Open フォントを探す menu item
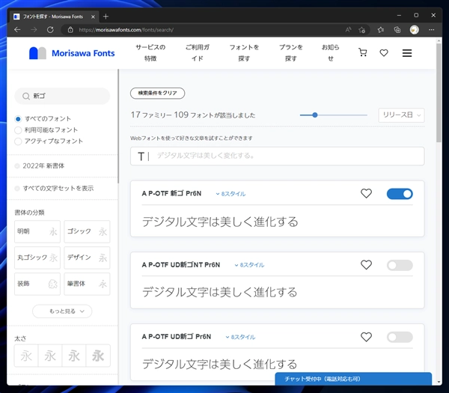Screen dimensions: 449x393 tap(244, 52)
